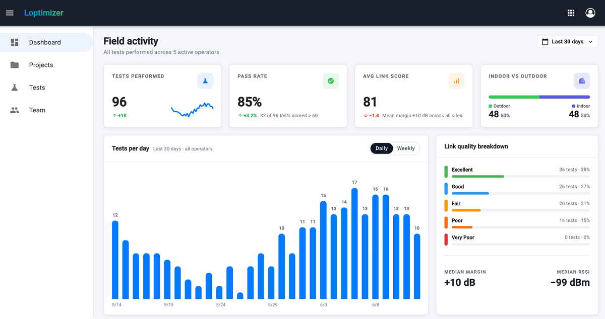Open the user account profile icon
Viewport: 605px width, 319px height.
pyautogui.click(x=590, y=13)
